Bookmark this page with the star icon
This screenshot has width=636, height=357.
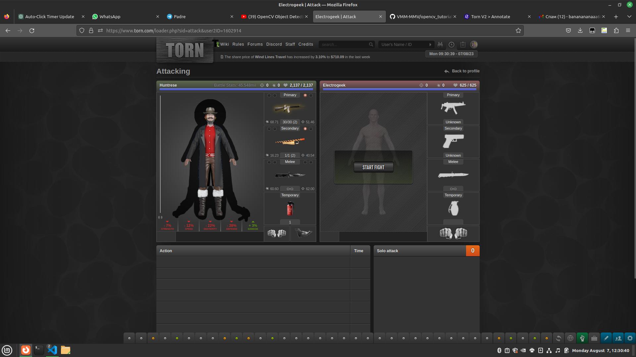[x=518, y=30]
